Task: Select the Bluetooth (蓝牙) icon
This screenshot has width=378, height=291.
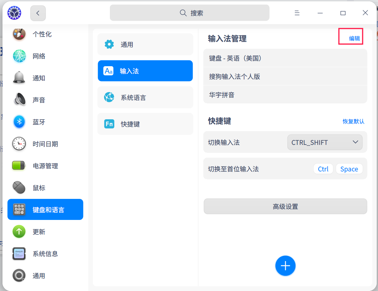Action: tap(19, 122)
